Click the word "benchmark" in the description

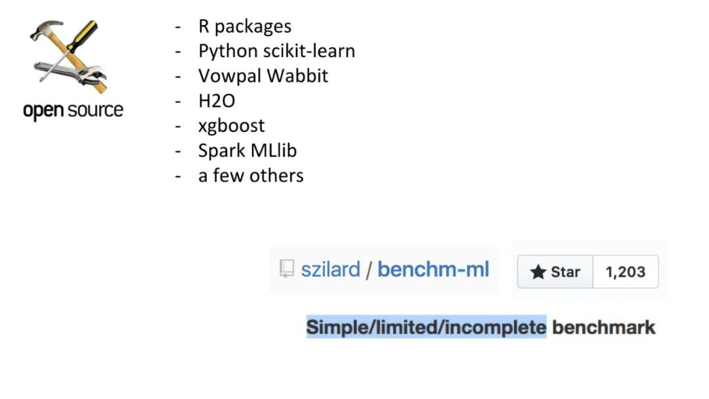[x=603, y=327]
